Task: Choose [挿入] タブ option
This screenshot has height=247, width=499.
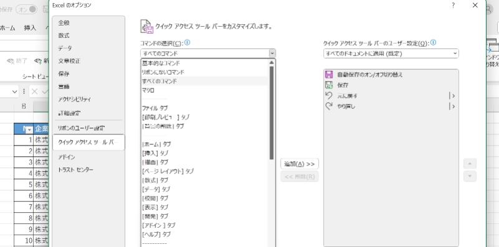Action: pos(205,153)
